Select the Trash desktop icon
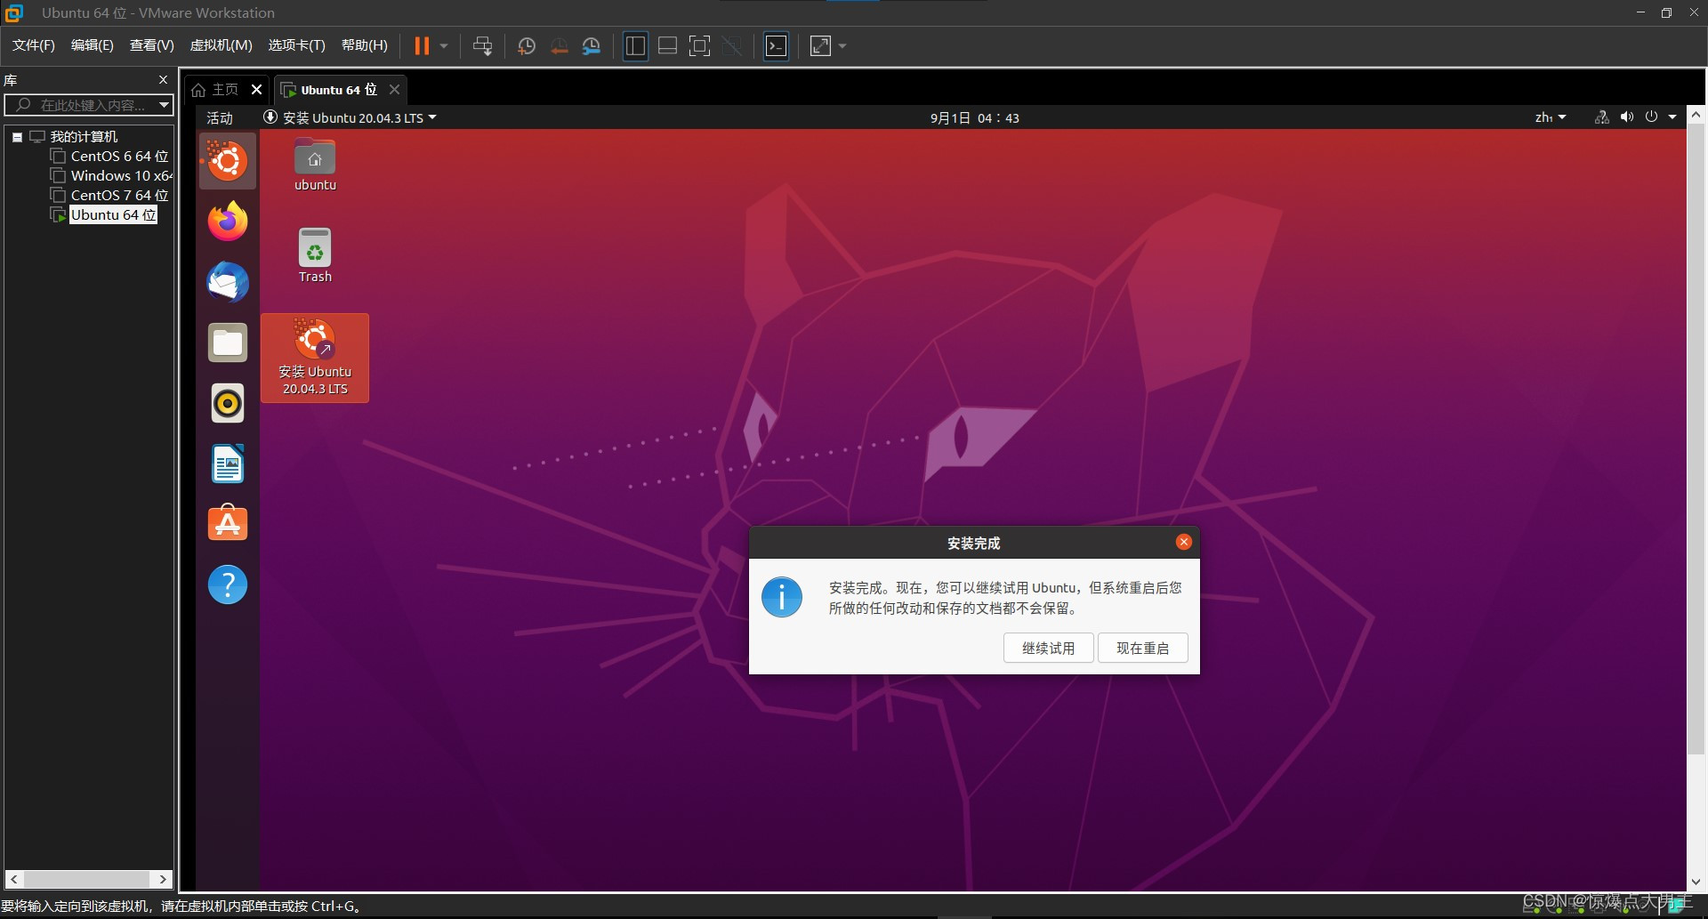1708x919 pixels. (315, 256)
